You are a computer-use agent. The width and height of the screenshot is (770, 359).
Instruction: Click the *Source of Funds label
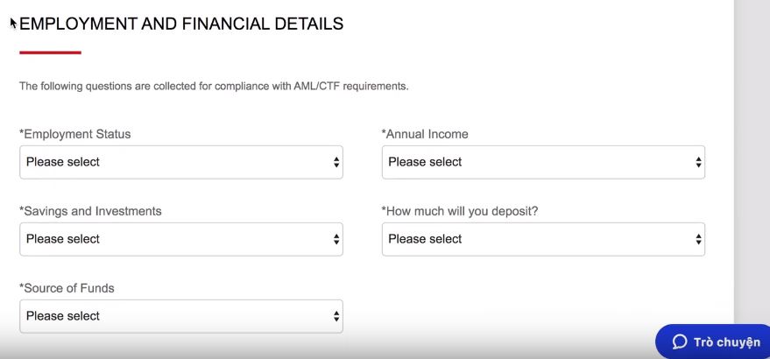(67, 288)
